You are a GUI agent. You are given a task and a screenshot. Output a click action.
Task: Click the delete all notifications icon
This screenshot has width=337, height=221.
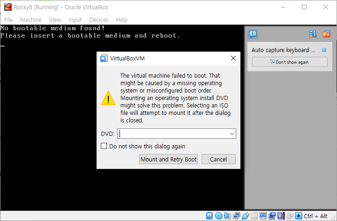(326, 34)
